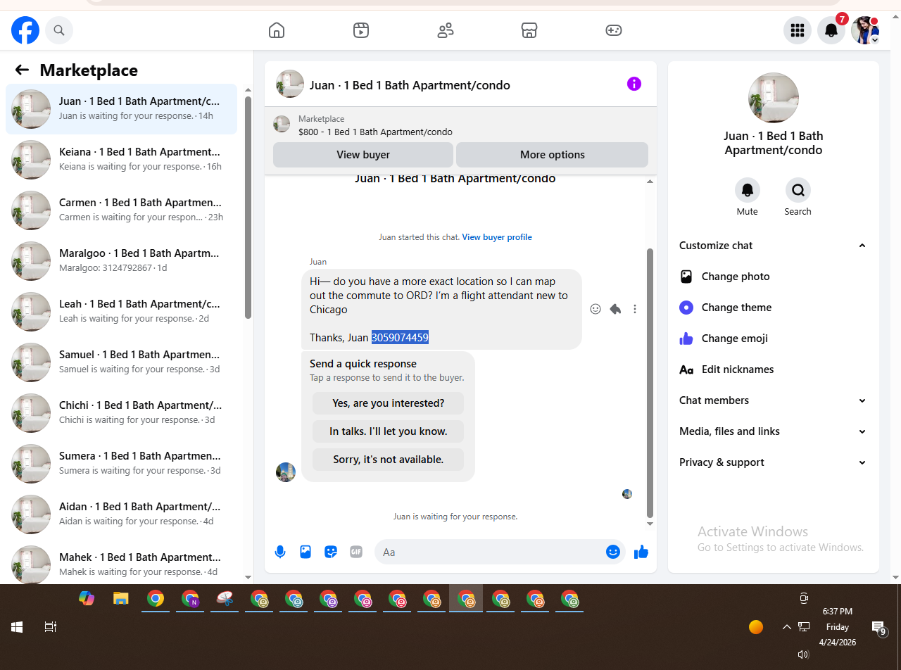
Task: Click the taskbar clock showing 6:37 PM
Action: coord(837,627)
